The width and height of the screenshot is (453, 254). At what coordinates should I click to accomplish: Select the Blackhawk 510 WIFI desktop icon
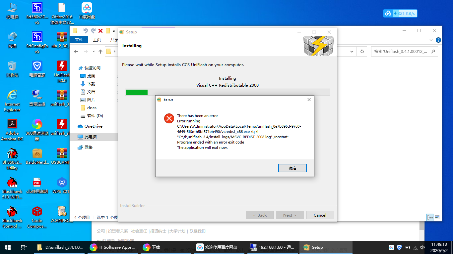click(12, 188)
